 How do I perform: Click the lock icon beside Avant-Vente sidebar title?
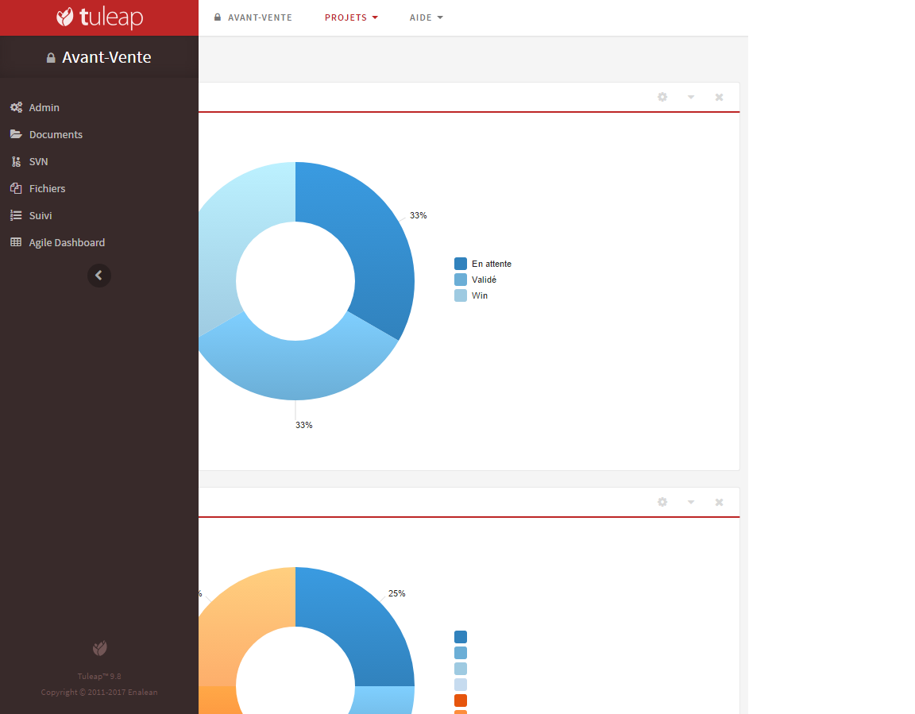[x=51, y=58]
